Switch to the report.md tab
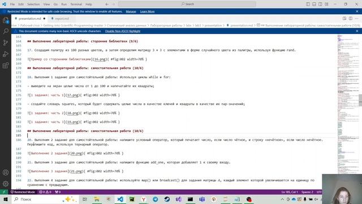The height and width of the screenshot is (204, 362). coord(62,19)
